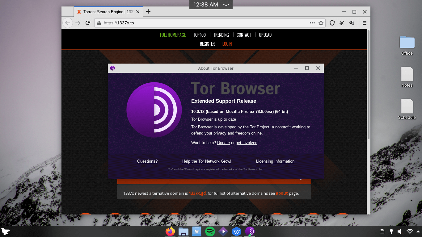Select the Schedule file on desktop
The width and height of the screenshot is (422, 237).
click(407, 109)
